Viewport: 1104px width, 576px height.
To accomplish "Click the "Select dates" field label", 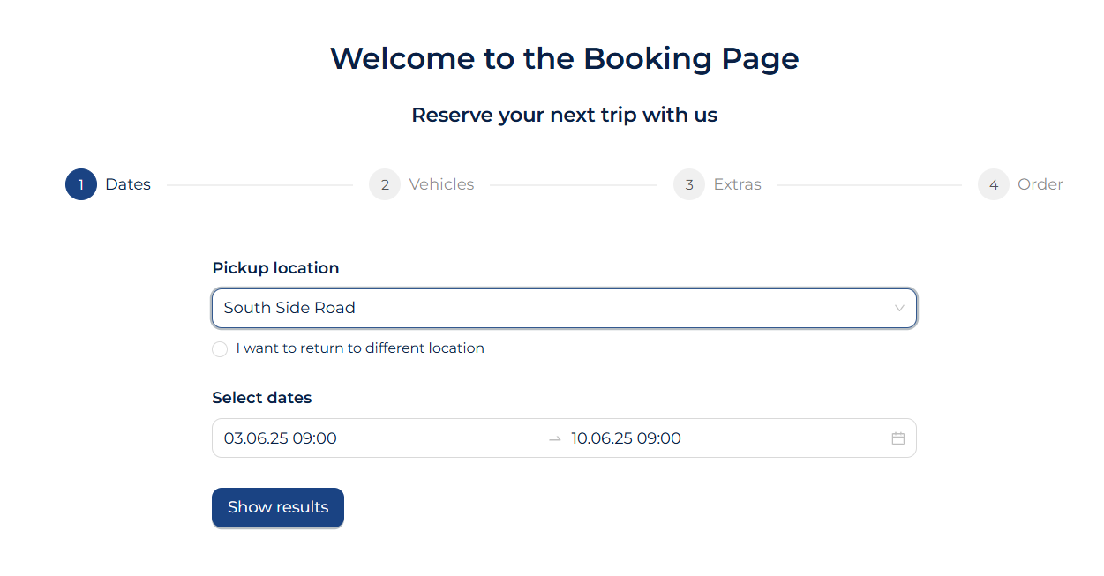I will (262, 398).
